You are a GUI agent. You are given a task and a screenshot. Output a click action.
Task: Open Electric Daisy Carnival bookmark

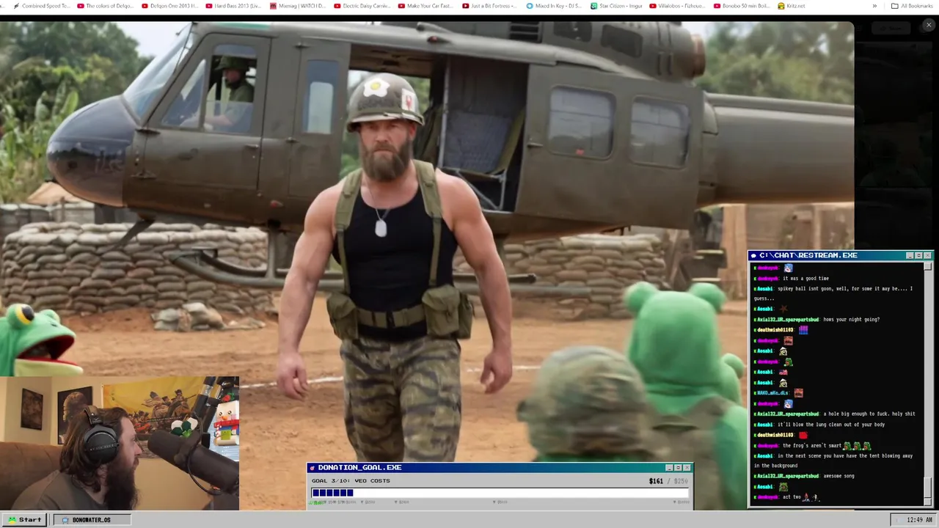[362, 6]
